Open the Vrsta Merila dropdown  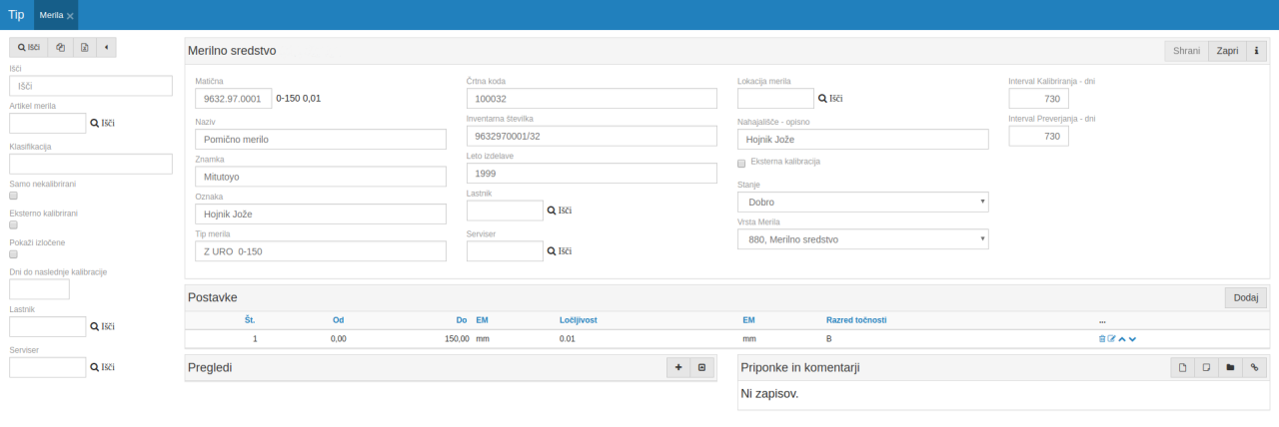pyautogui.click(x=862, y=239)
